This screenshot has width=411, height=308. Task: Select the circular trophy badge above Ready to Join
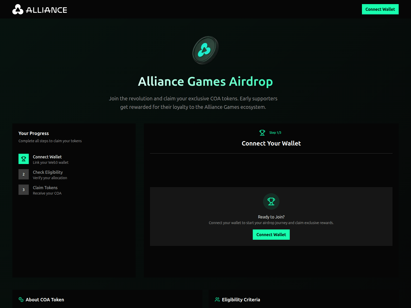(271, 202)
